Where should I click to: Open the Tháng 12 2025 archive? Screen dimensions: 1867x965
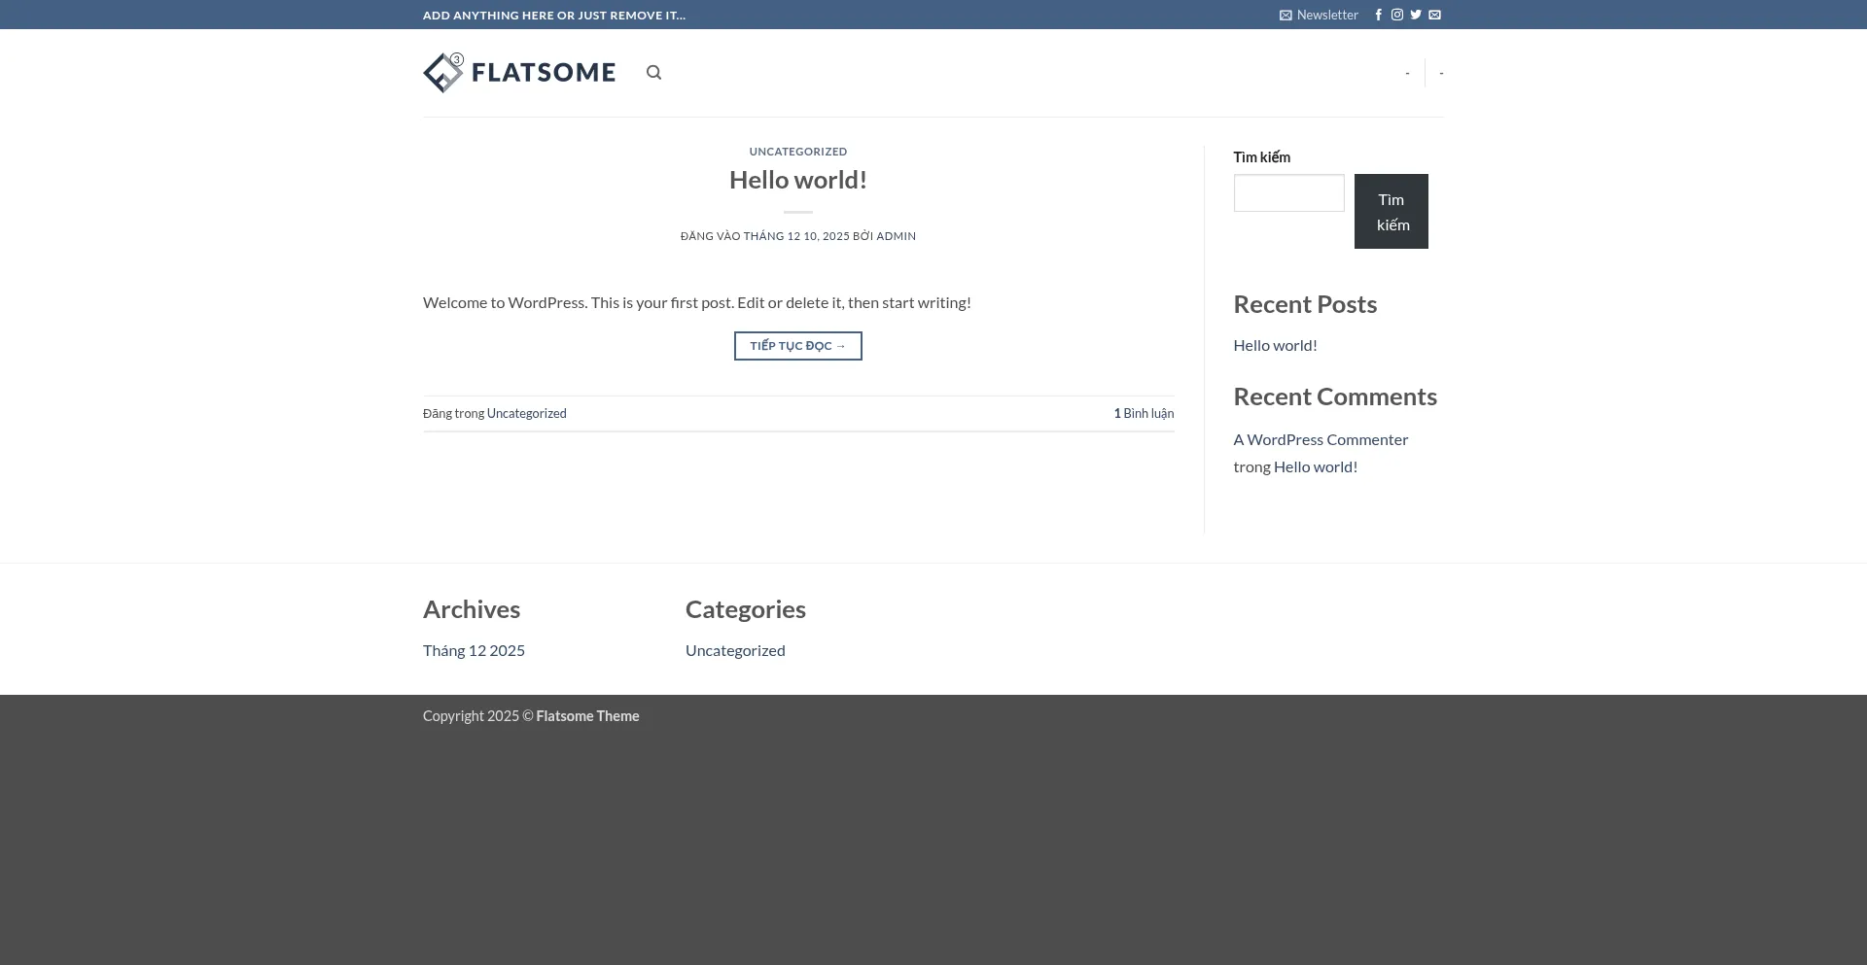(x=474, y=650)
